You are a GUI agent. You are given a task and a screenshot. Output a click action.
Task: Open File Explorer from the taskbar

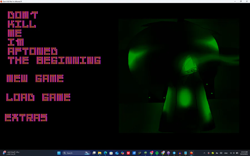[100, 153]
